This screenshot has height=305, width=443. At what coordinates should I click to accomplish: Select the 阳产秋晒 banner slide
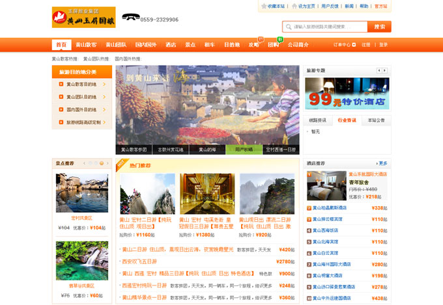[244, 149]
